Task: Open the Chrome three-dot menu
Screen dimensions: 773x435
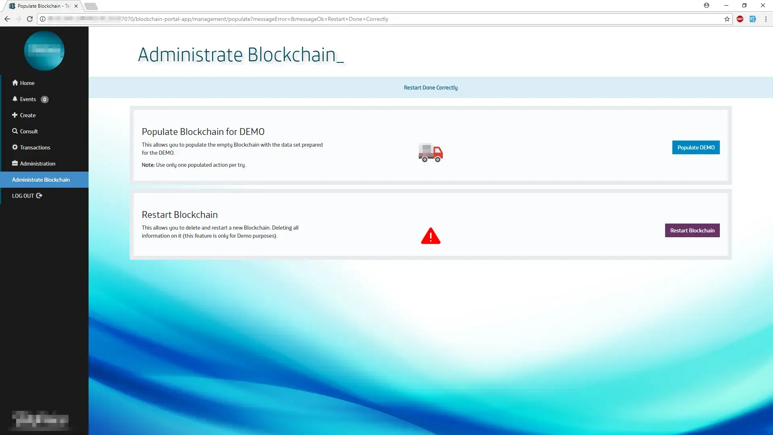Action: click(765, 19)
